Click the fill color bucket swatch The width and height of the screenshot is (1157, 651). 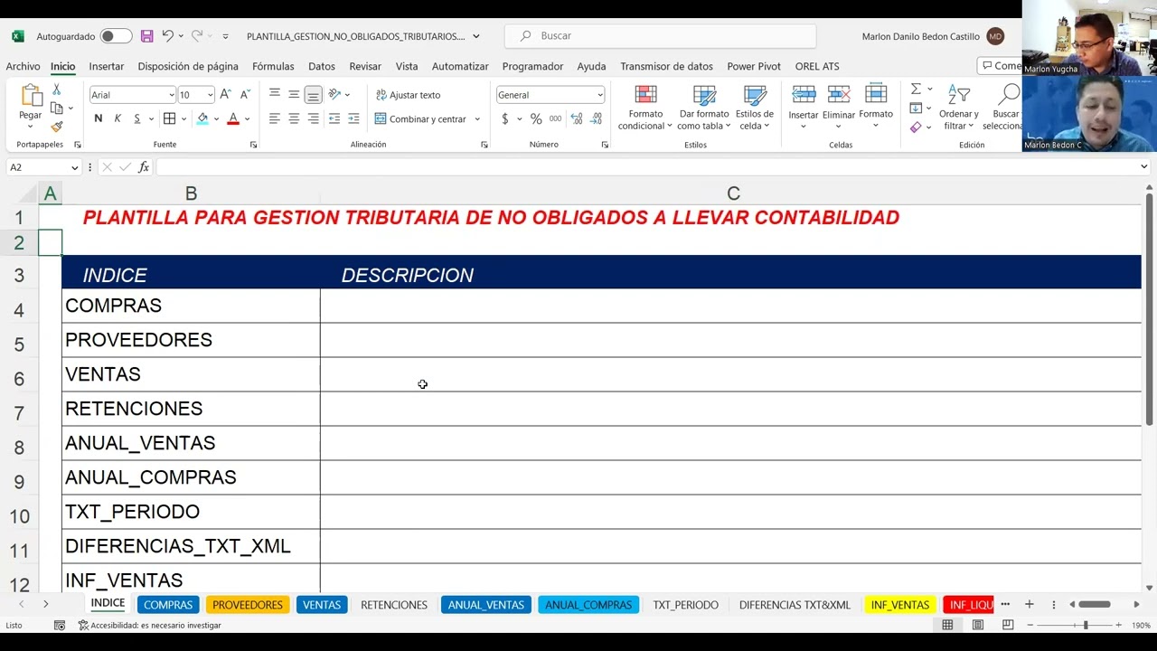click(x=202, y=118)
